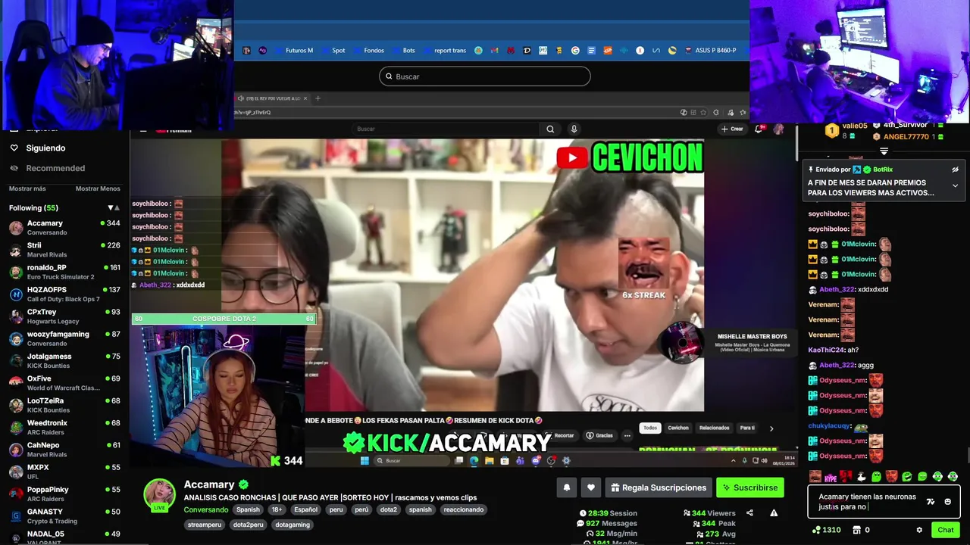970x545 pixels.
Task: Click the share icon near Viewers stat
Action: coord(749,512)
